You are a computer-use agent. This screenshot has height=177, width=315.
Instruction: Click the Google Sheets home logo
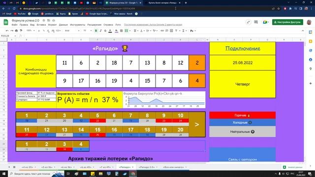point(6,22)
